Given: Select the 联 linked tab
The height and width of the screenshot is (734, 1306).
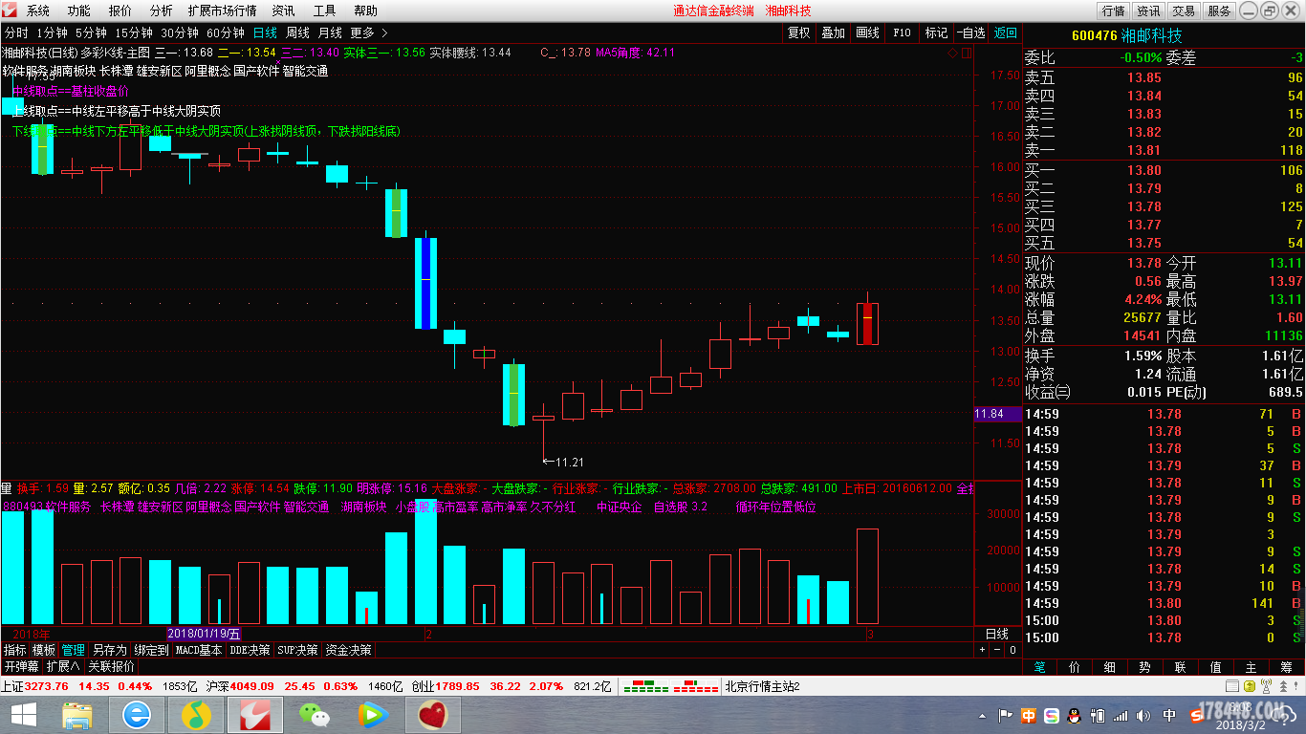Looking at the screenshot, I should [x=1181, y=667].
